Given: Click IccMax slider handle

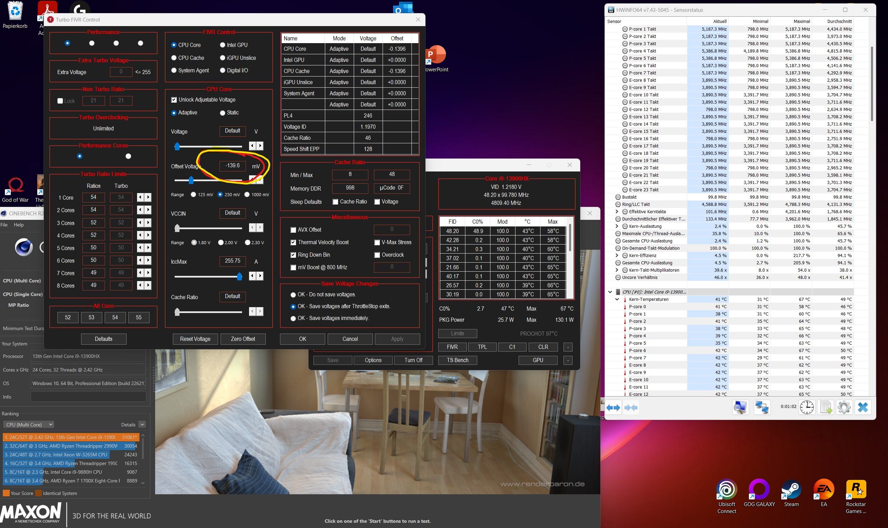Looking at the screenshot, I should (x=239, y=276).
